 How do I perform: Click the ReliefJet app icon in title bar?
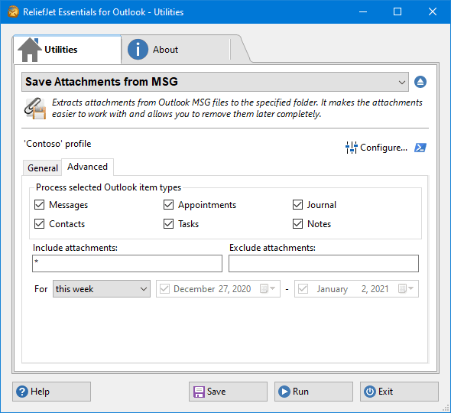pyautogui.click(x=13, y=11)
